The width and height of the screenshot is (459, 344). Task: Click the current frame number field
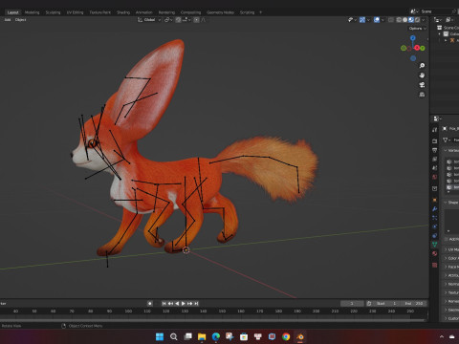pos(352,303)
